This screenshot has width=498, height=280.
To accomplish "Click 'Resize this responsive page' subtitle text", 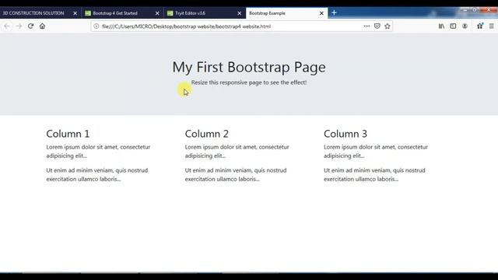I will [x=249, y=82].
